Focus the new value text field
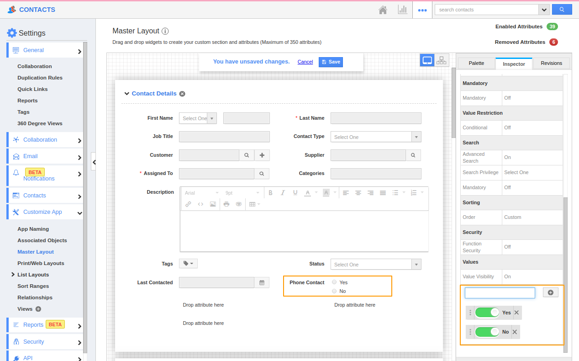 click(x=500, y=293)
